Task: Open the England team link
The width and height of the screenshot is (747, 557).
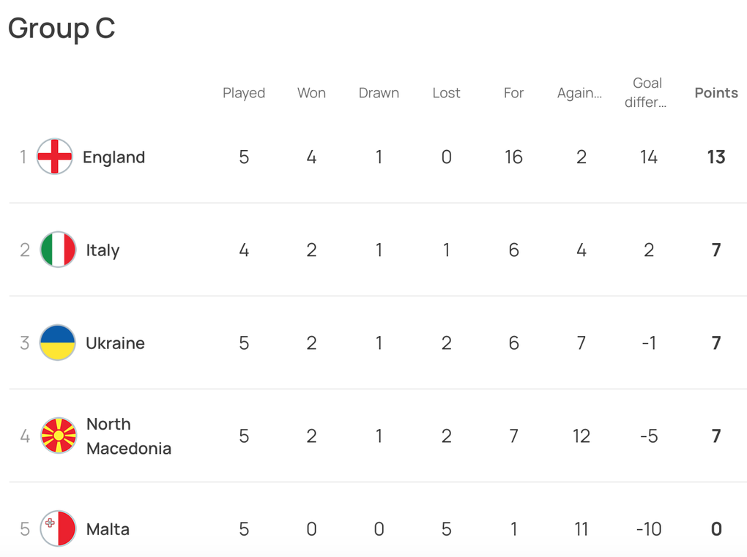Action: pos(114,157)
